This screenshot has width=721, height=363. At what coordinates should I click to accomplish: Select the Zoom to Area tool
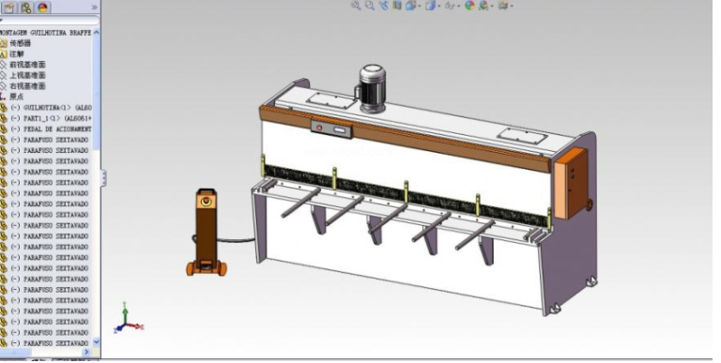tap(370, 6)
